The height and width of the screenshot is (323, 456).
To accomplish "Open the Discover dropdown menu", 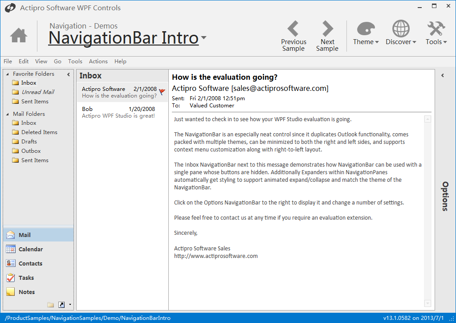I will 401,33.
